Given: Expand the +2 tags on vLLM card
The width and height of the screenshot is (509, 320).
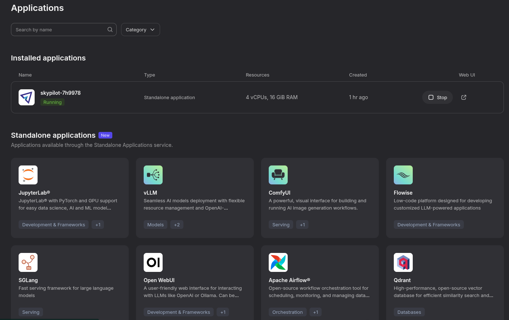Looking at the screenshot, I should pos(177,225).
